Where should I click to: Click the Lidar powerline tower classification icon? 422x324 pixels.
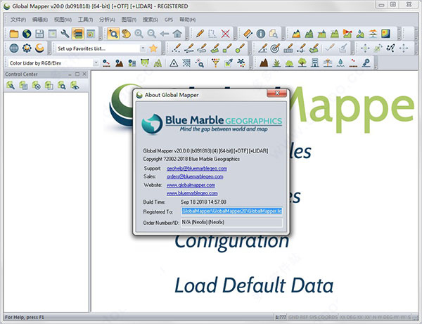(x=328, y=63)
